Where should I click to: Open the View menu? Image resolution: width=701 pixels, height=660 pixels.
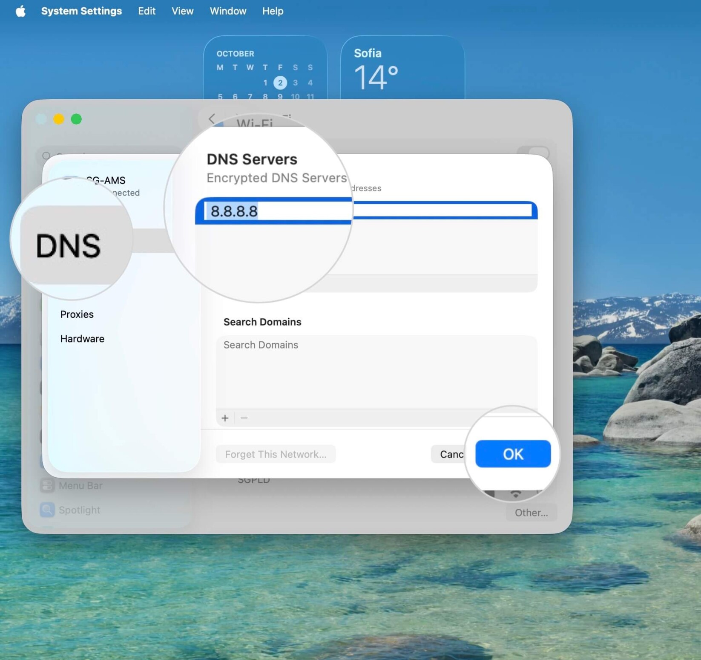point(182,11)
